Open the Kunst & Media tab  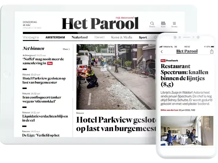click(122, 37)
